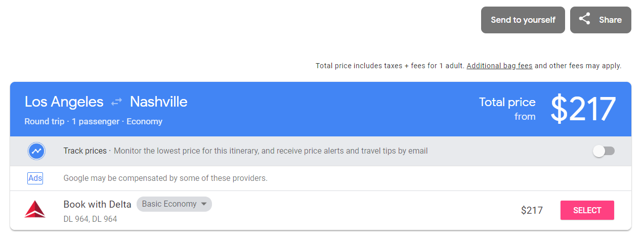This screenshot has height=241, width=644.
Task: Click the $217 price in Delta row
Action: click(x=532, y=210)
